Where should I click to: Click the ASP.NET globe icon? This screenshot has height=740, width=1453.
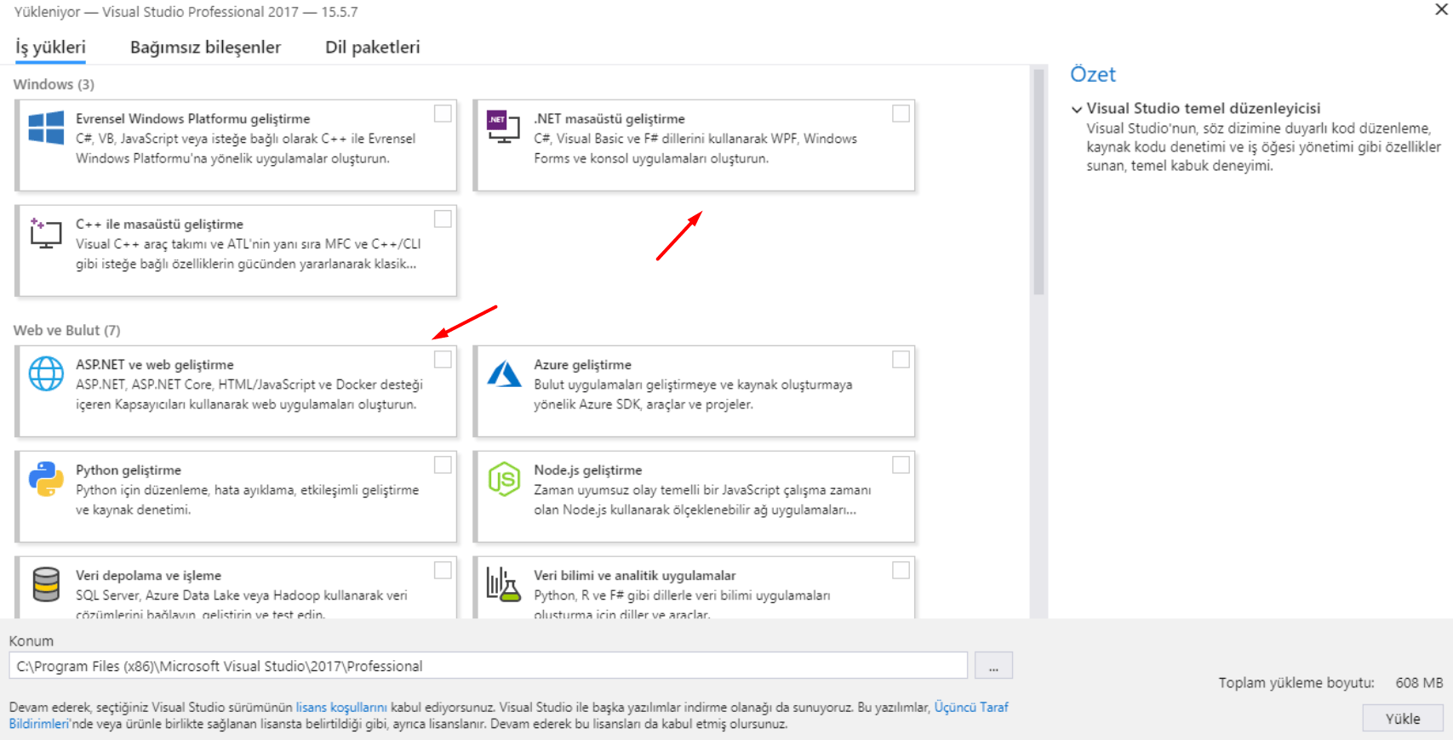click(x=46, y=373)
